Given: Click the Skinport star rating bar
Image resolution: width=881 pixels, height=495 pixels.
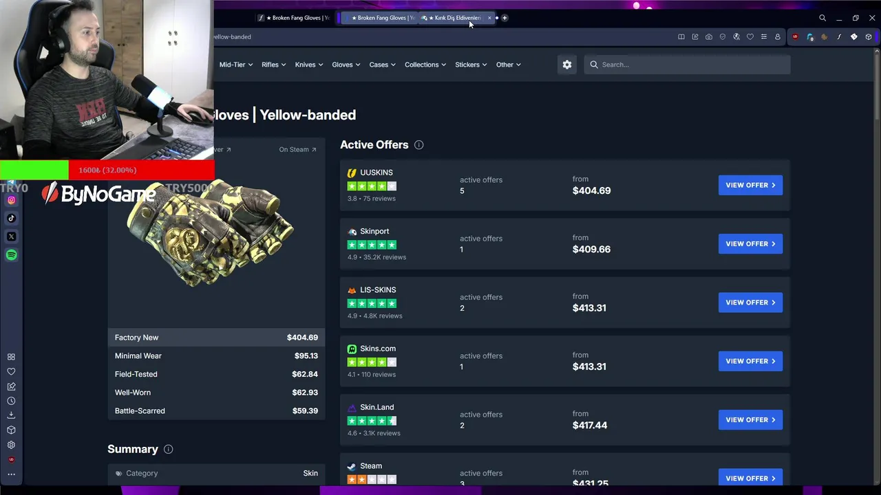Looking at the screenshot, I should click(x=372, y=245).
